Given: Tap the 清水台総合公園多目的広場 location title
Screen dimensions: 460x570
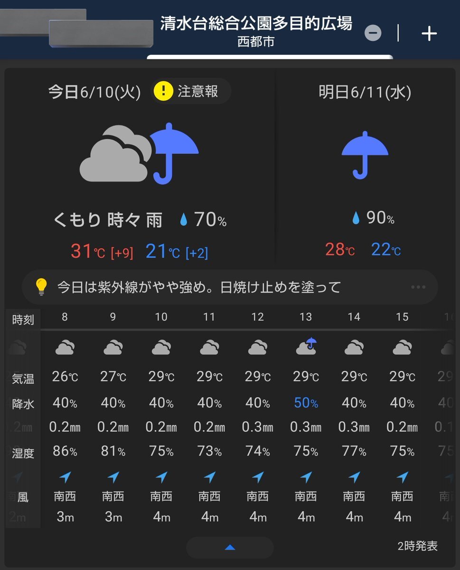Looking at the screenshot, I should (256, 24).
